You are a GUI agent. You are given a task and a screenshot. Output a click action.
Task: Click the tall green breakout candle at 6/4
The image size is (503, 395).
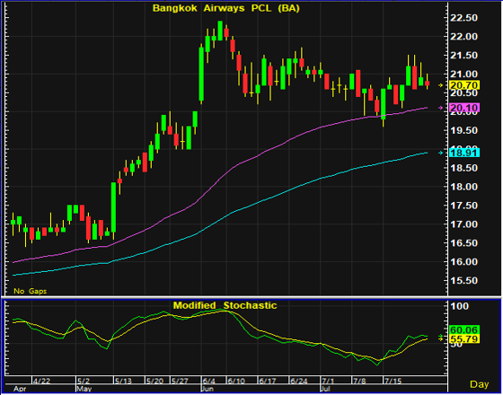[x=201, y=74]
